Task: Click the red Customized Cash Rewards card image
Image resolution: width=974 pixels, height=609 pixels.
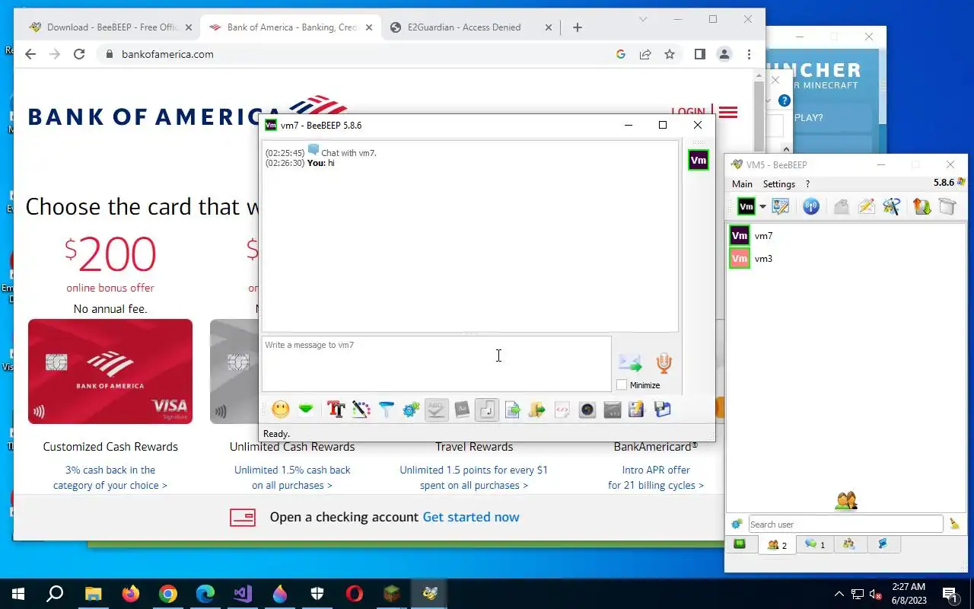Action: coord(110,371)
